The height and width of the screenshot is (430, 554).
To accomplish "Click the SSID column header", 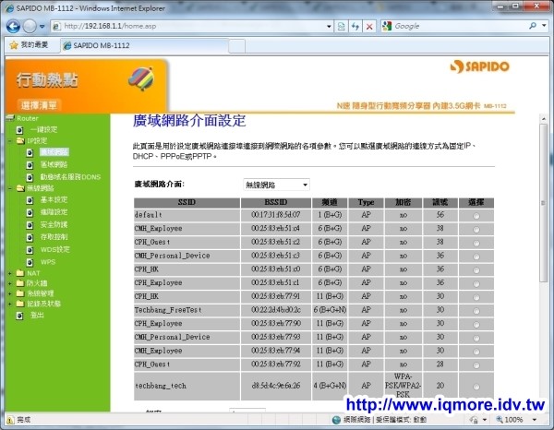I will (x=187, y=202).
